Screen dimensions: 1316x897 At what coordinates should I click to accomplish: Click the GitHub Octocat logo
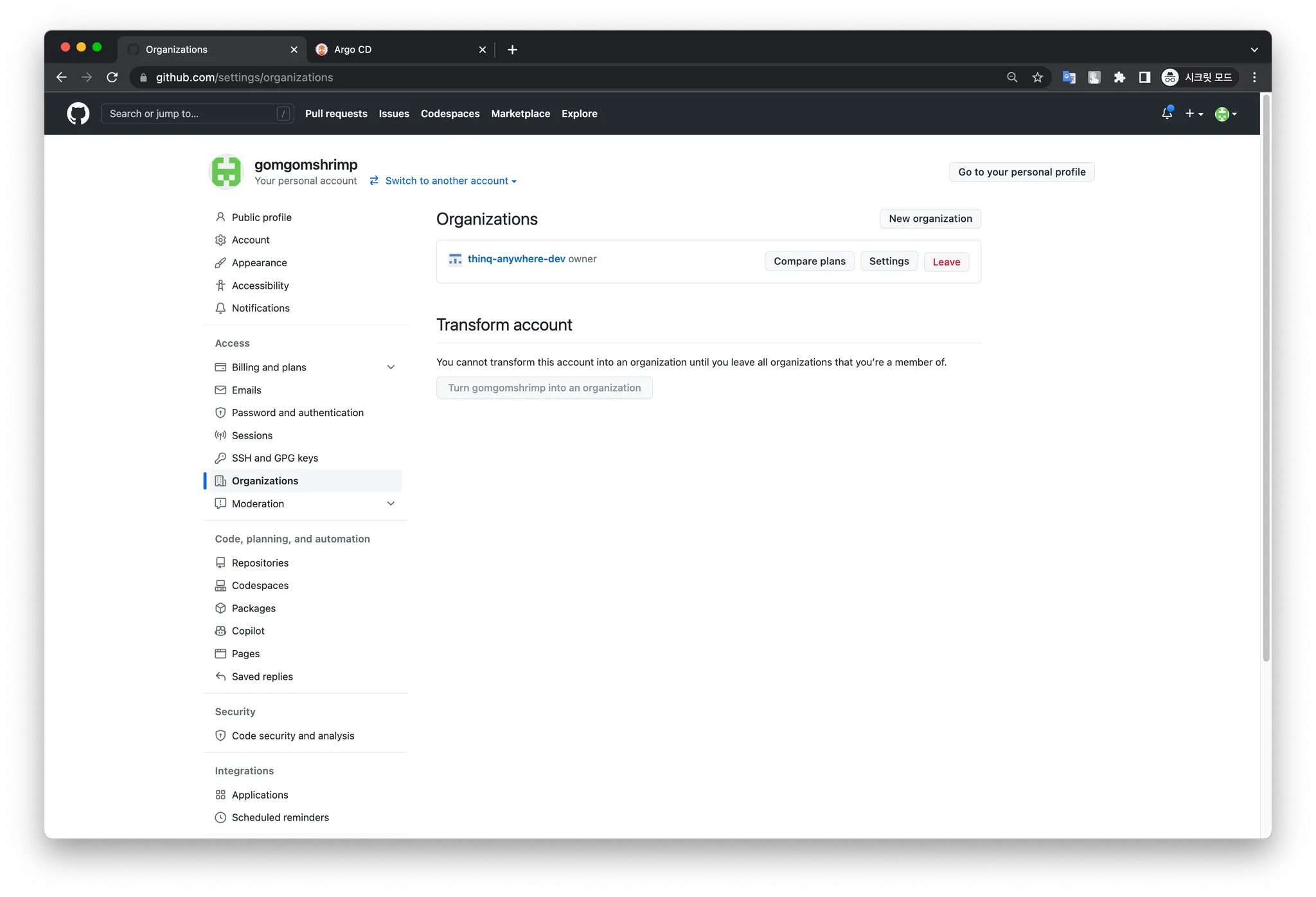click(x=78, y=114)
